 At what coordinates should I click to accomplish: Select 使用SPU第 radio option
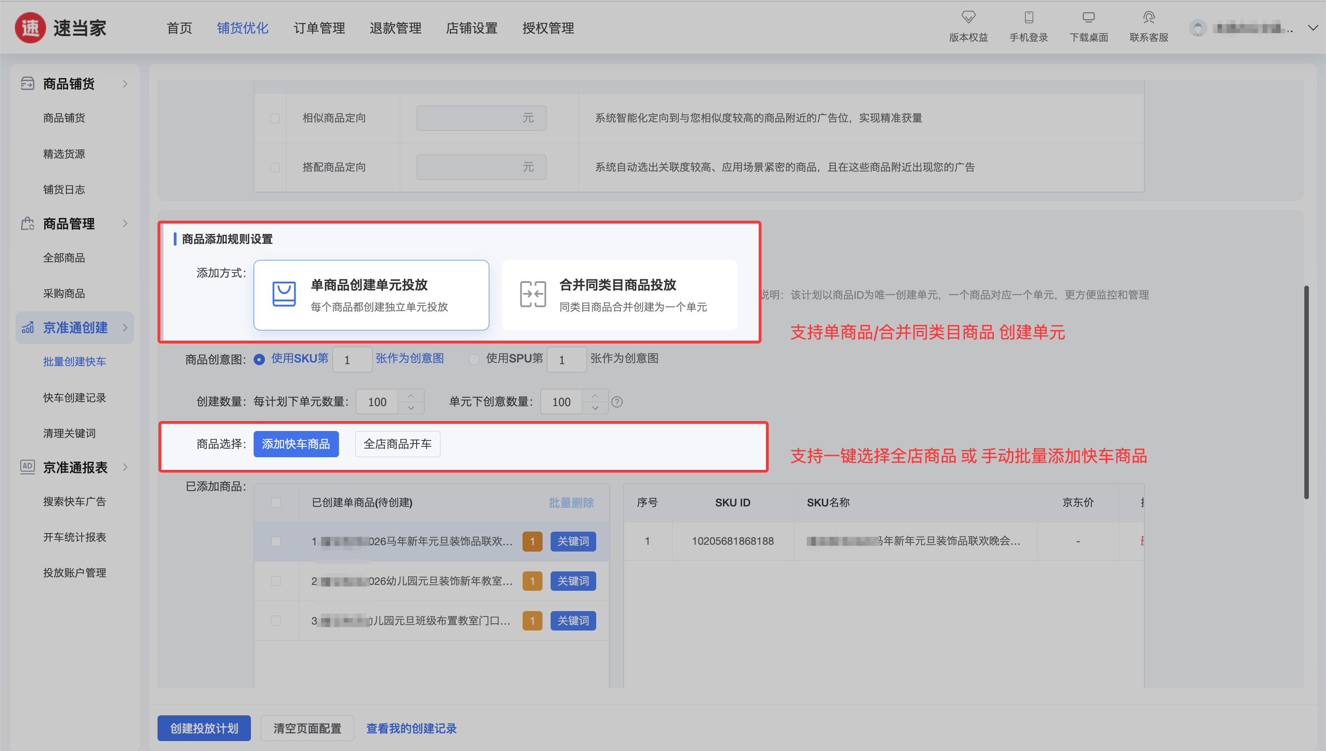(x=473, y=359)
